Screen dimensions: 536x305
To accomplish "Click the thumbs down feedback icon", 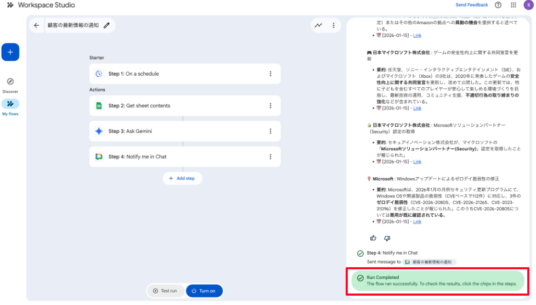I will click(x=387, y=238).
